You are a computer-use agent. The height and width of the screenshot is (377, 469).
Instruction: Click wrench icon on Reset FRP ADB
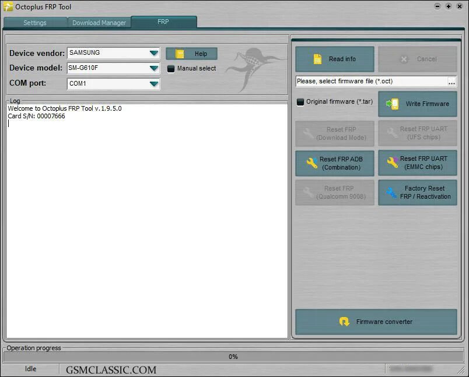tap(312, 163)
